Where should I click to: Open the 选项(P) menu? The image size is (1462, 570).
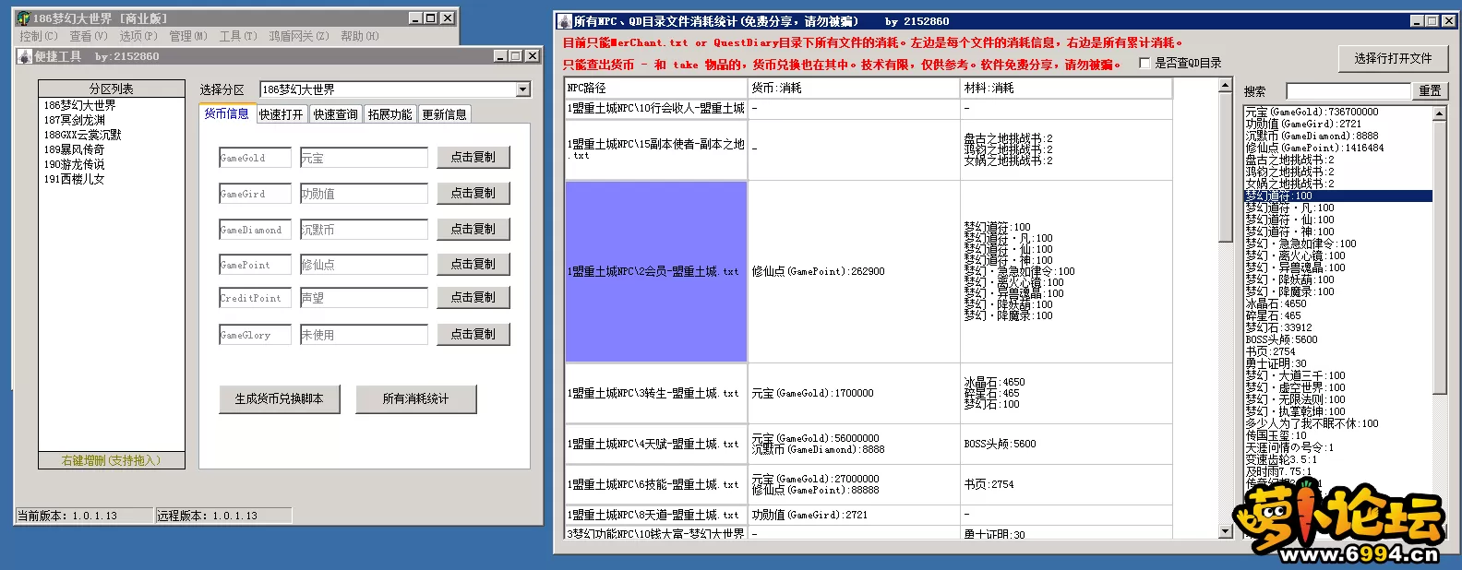138,36
